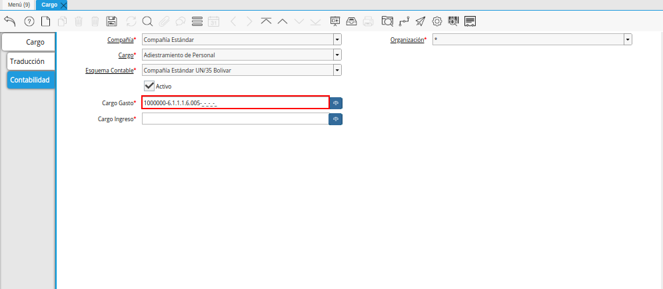Screen dimensions: 663x289
Task: Click the paperclip attachment icon
Action: pos(164,21)
